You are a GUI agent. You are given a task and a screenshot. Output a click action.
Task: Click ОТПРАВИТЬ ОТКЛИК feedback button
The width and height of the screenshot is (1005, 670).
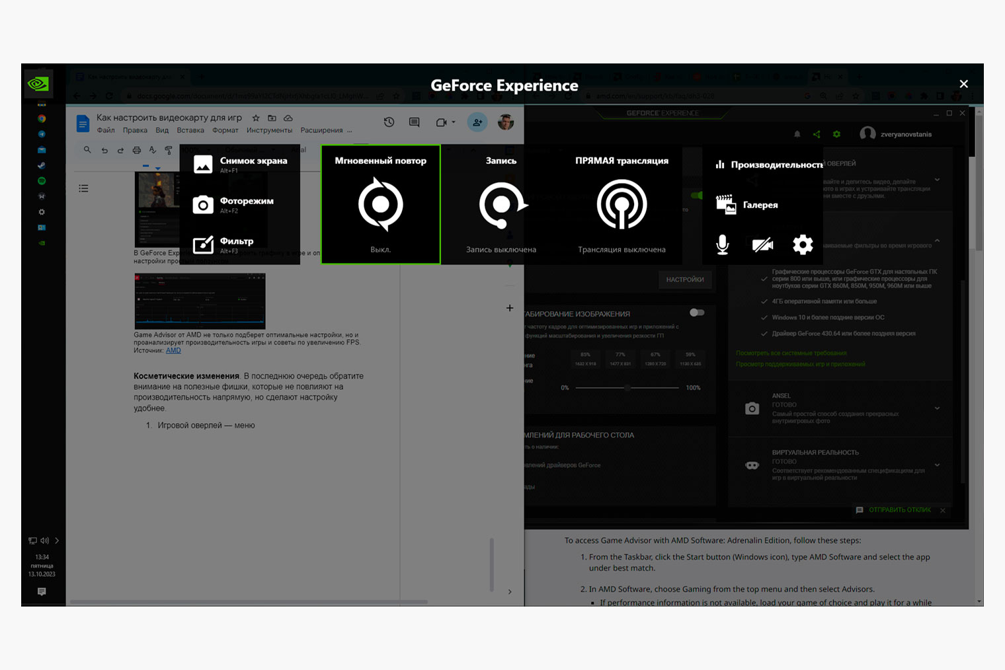tap(893, 510)
